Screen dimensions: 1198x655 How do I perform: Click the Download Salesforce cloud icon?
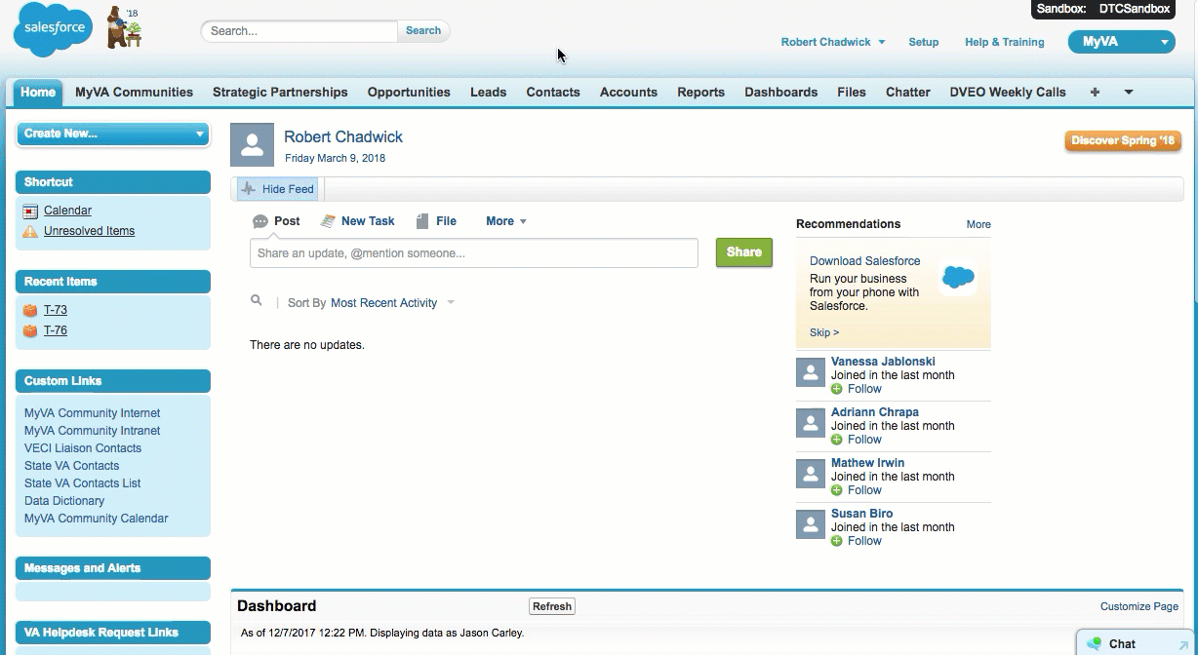pos(958,277)
